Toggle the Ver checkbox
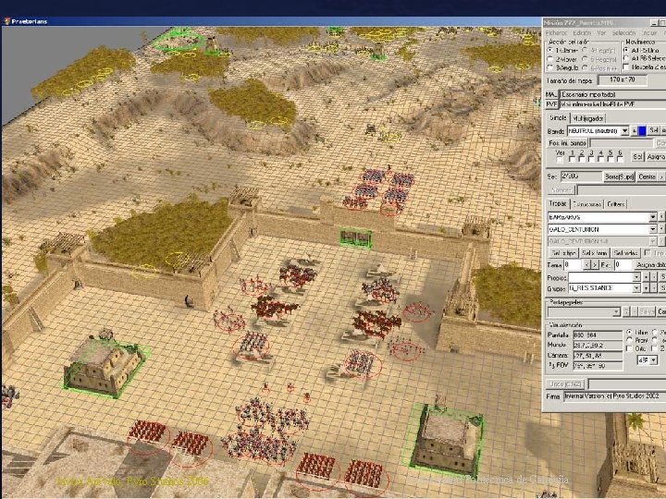Image resolution: width=666 pixels, height=499 pixels. pos(560,160)
